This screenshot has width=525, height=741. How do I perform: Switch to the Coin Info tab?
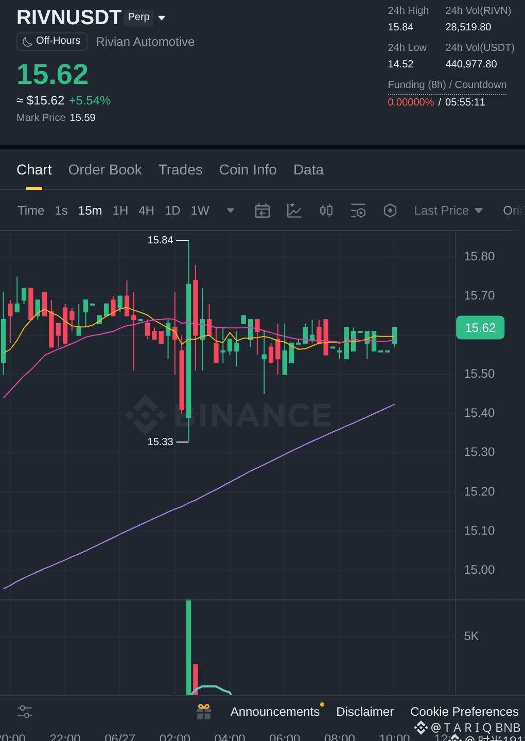pos(248,170)
